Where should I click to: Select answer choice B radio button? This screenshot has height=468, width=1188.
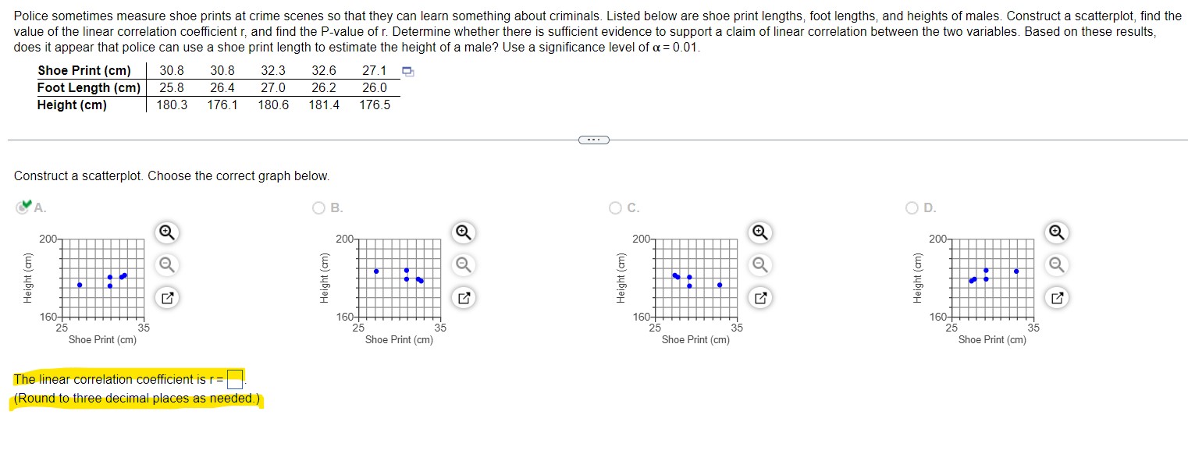[x=318, y=207]
